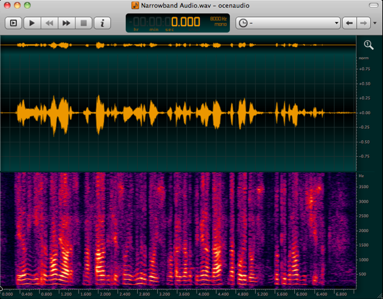Click the Narrowband Audio.wav title file icon
Viewport: 383px width, 299px height.
135,5
